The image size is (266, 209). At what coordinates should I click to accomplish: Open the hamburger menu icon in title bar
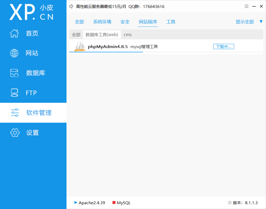(247, 6)
